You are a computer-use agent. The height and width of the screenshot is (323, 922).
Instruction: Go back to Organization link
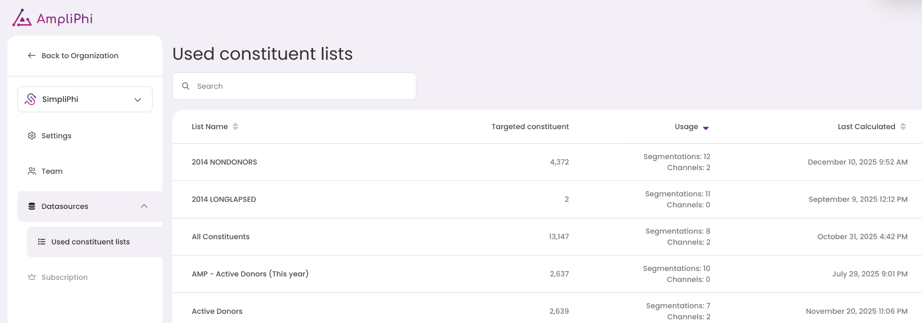80,55
